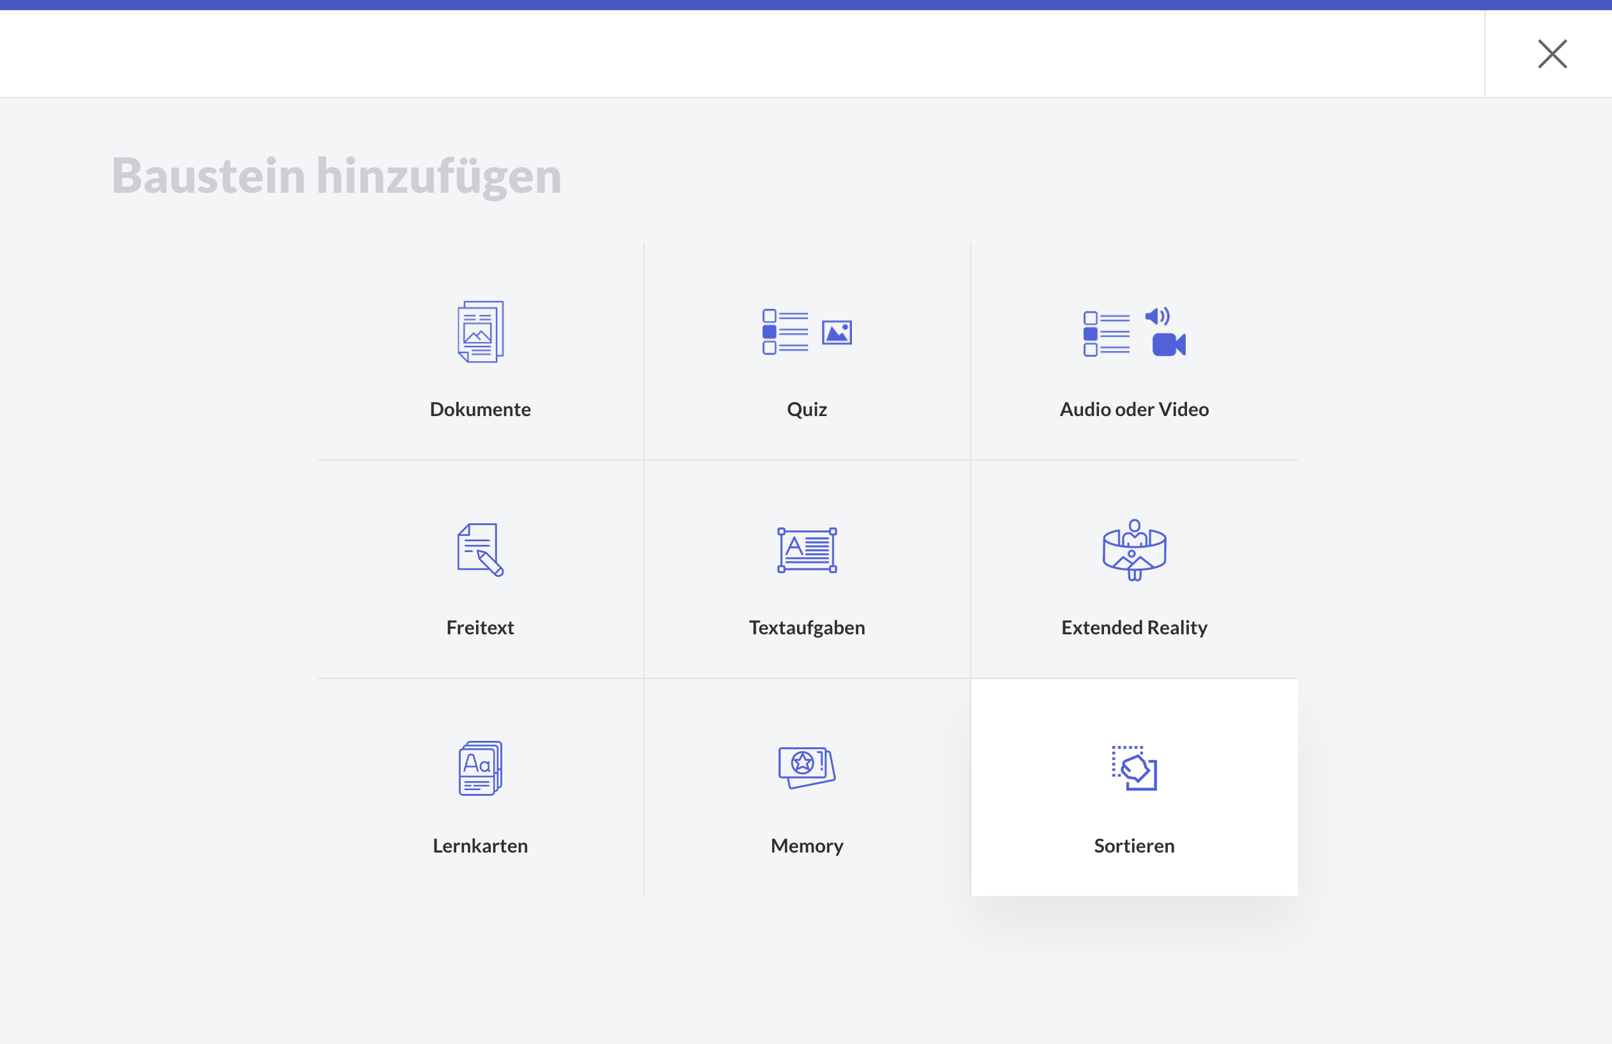Click the Audio oder Video icon
This screenshot has width=1612, height=1044.
(1134, 332)
